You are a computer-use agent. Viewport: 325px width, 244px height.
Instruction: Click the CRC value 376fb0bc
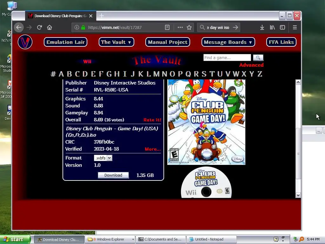pos(104,142)
